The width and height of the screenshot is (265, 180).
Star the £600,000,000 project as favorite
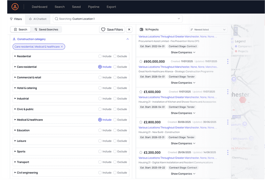click(141, 61)
